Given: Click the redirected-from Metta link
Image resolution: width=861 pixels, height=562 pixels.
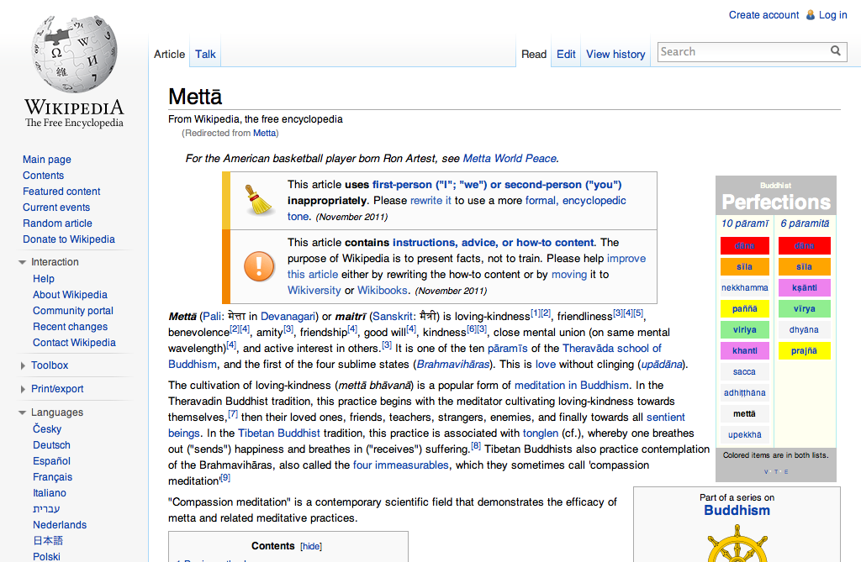Looking at the screenshot, I should pyautogui.click(x=264, y=133).
